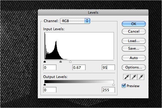Click the input midtone gray slider
The image size is (162, 108).
click(x=61, y=62)
